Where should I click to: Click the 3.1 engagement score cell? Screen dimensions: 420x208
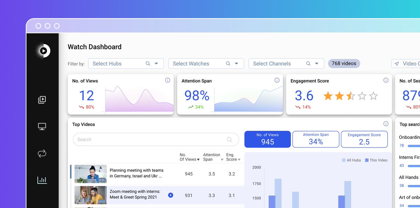click(232, 195)
